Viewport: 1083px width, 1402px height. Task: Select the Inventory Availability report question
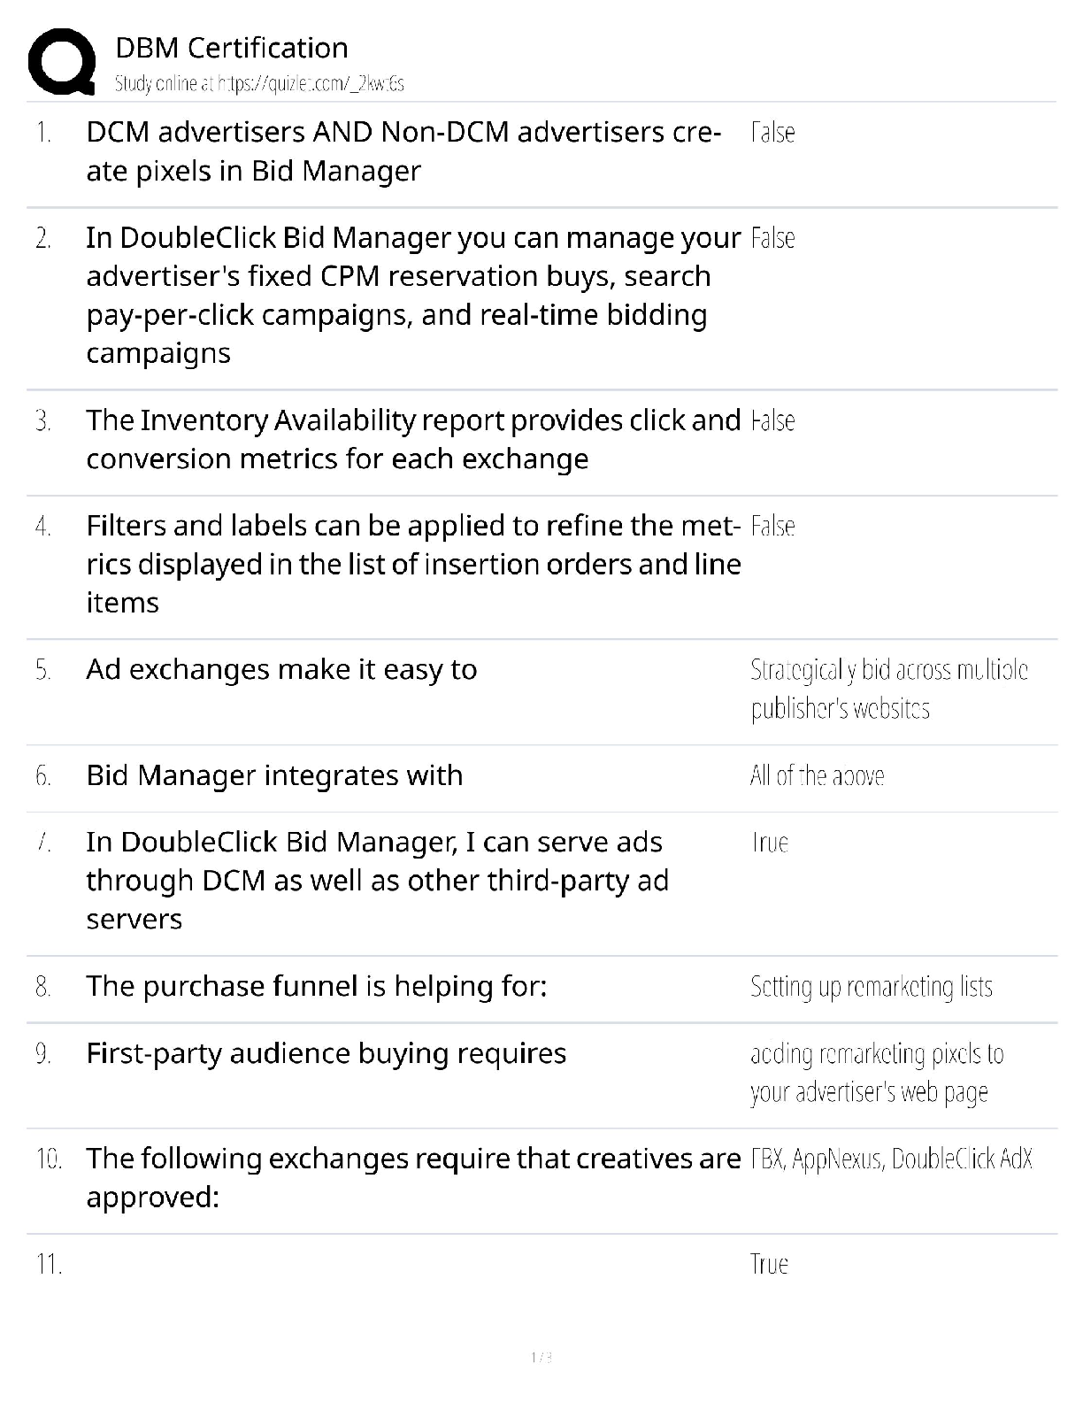coord(412,439)
